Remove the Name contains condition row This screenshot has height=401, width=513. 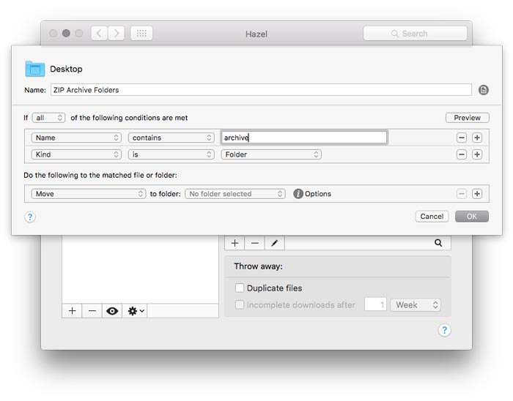tap(462, 138)
